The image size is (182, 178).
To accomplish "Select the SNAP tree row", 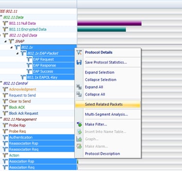I will pos(19,41).
